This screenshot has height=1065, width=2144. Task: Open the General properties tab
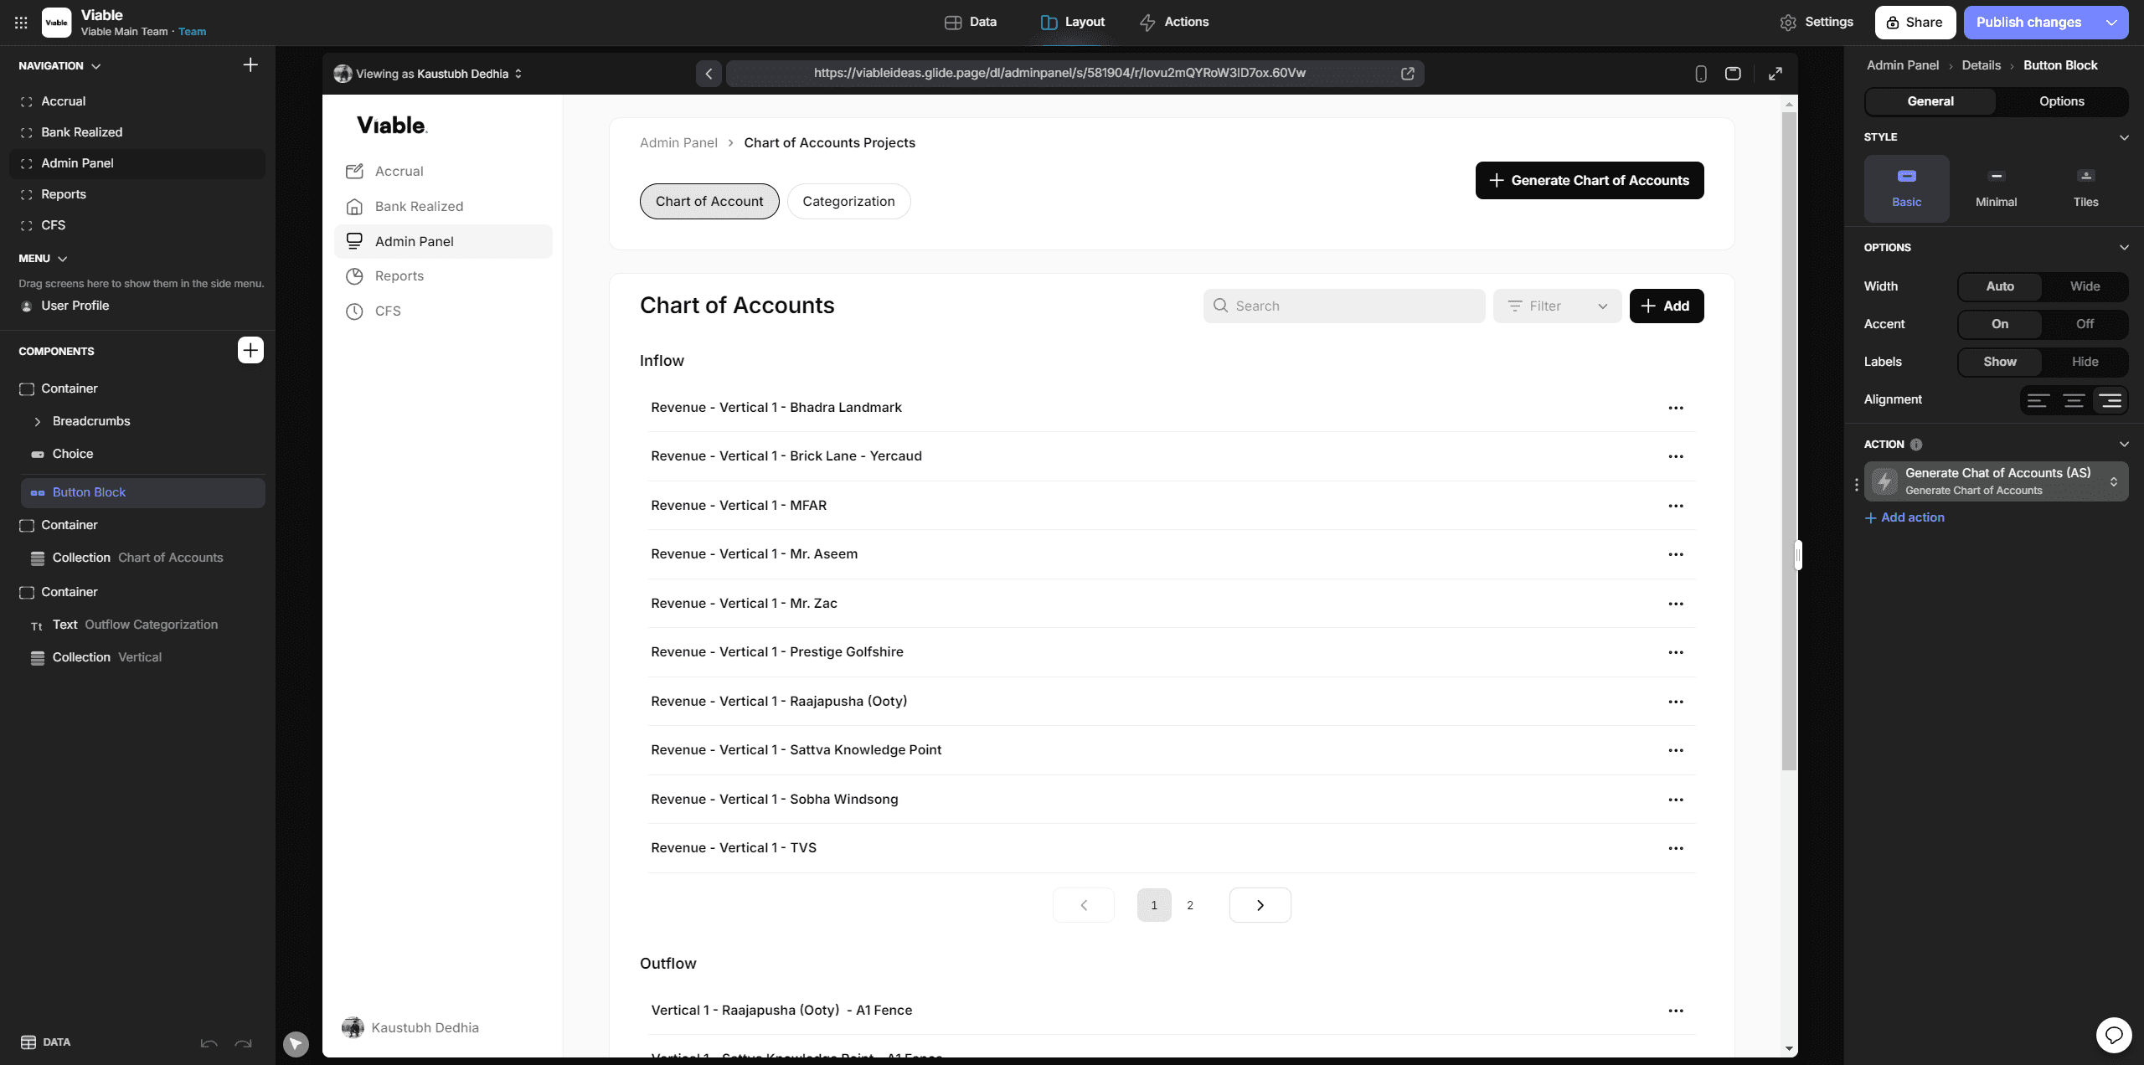coord(1930,101)
